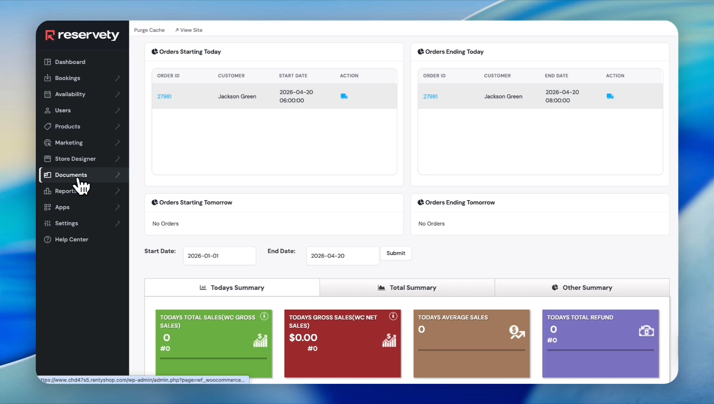Click info icon on Todays Total Sales card
Image resolution: width=714 pixels, height=404 pixels.
[x=264, y=316]
